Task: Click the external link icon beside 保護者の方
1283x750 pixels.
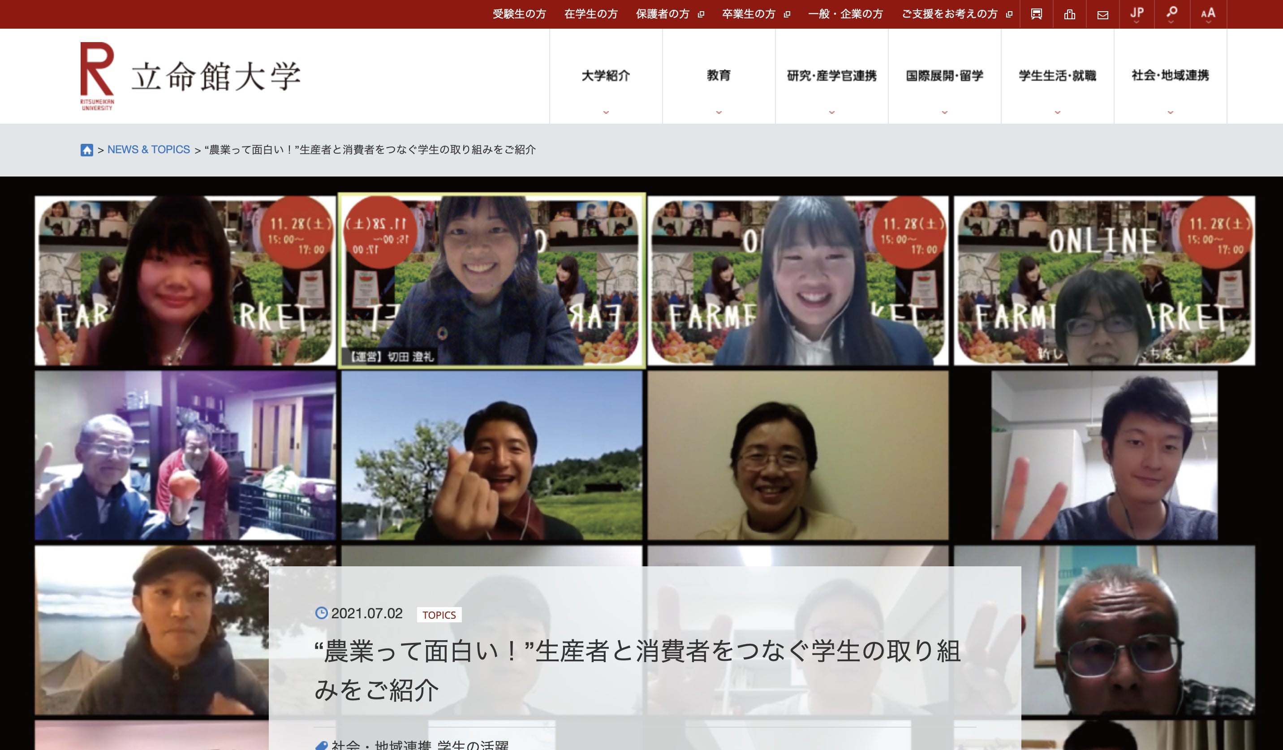Action: [701, 14]
